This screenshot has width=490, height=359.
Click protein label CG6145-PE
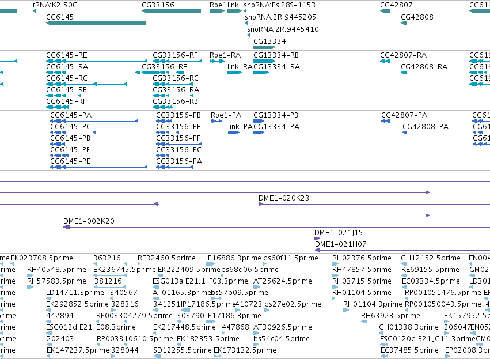point(71,161)
